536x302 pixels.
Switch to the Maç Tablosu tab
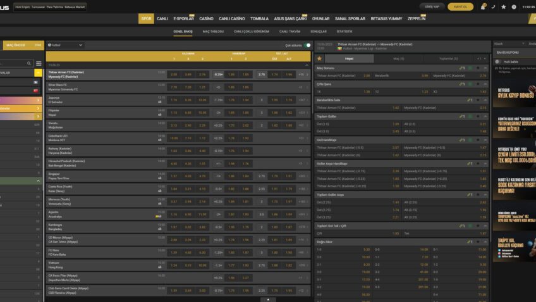click(x=213, y=31)
